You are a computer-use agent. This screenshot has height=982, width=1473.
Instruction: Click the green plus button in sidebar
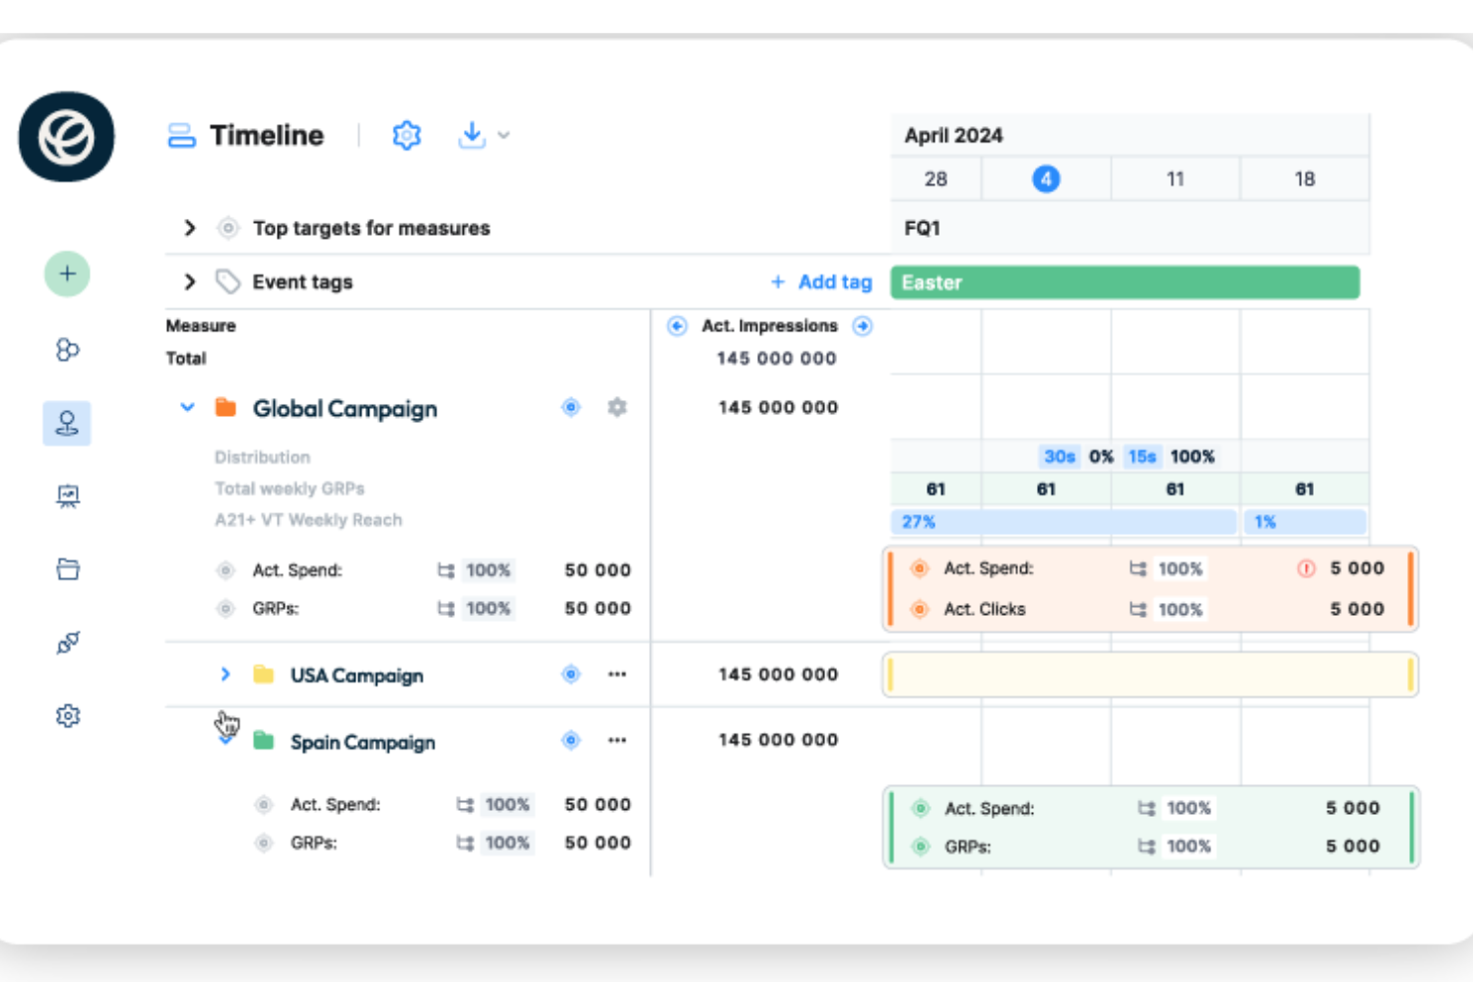coord(66,274)
